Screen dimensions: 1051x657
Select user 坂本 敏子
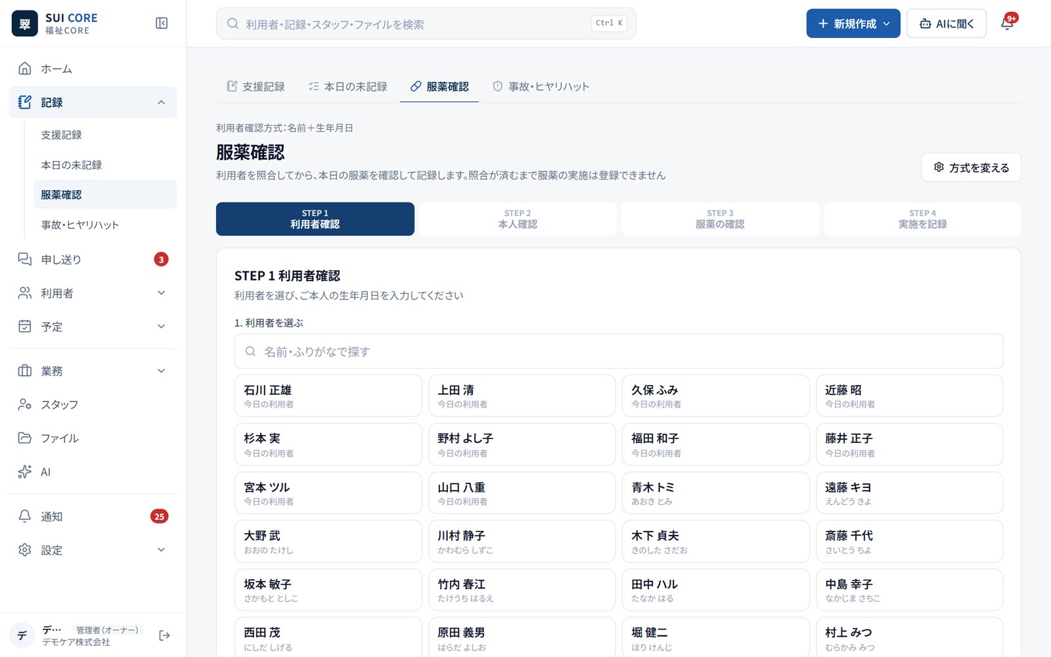(x=328, y=590)
